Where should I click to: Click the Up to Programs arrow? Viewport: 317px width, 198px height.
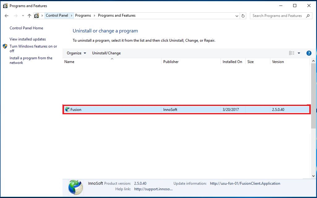[x=29, y=16]
